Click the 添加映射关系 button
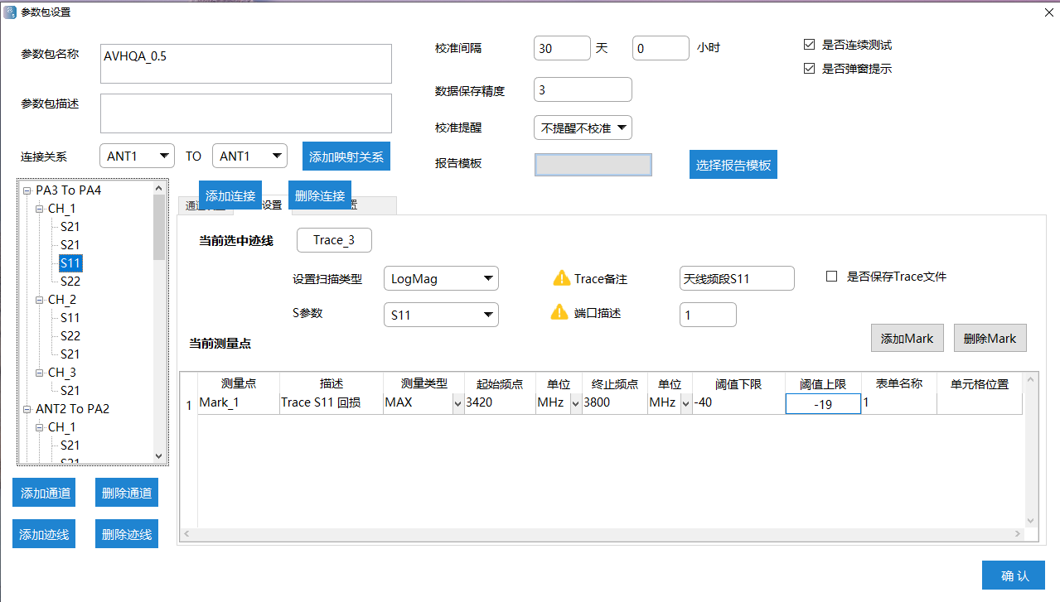Viewport: 1060px width, 602px height. 346,156
